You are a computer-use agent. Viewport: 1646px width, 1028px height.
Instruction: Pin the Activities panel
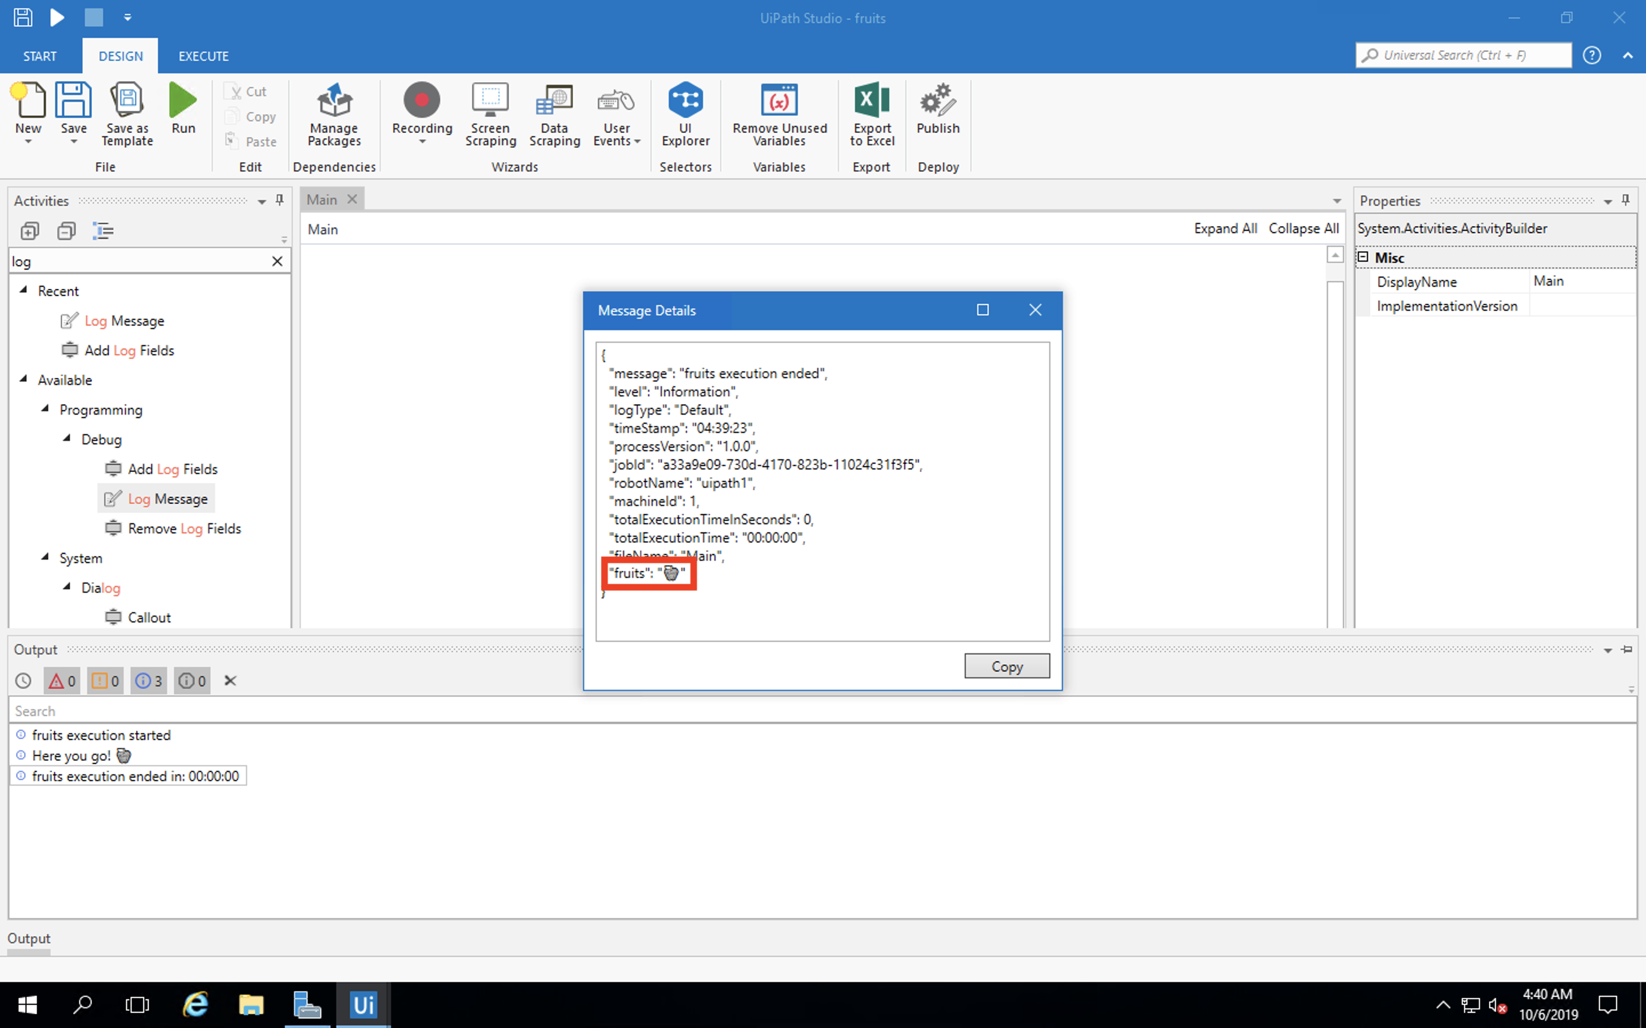(x=279, y=200)
